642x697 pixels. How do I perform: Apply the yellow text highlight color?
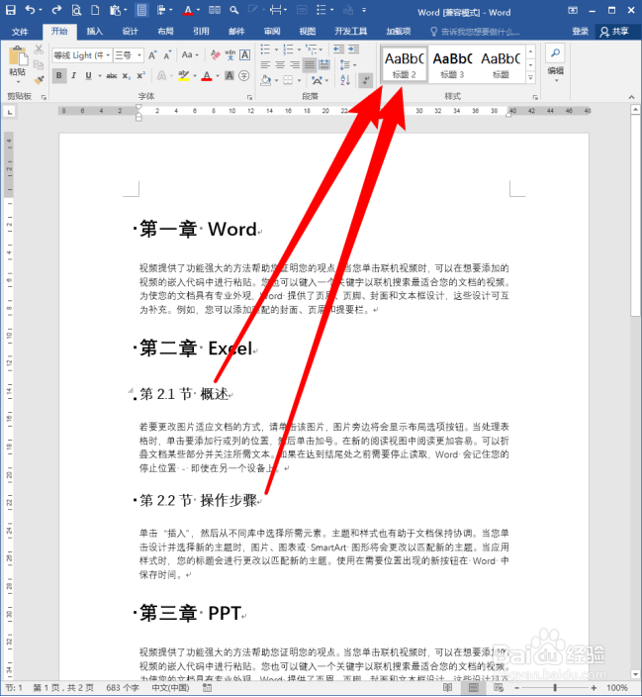click(183, 75)
